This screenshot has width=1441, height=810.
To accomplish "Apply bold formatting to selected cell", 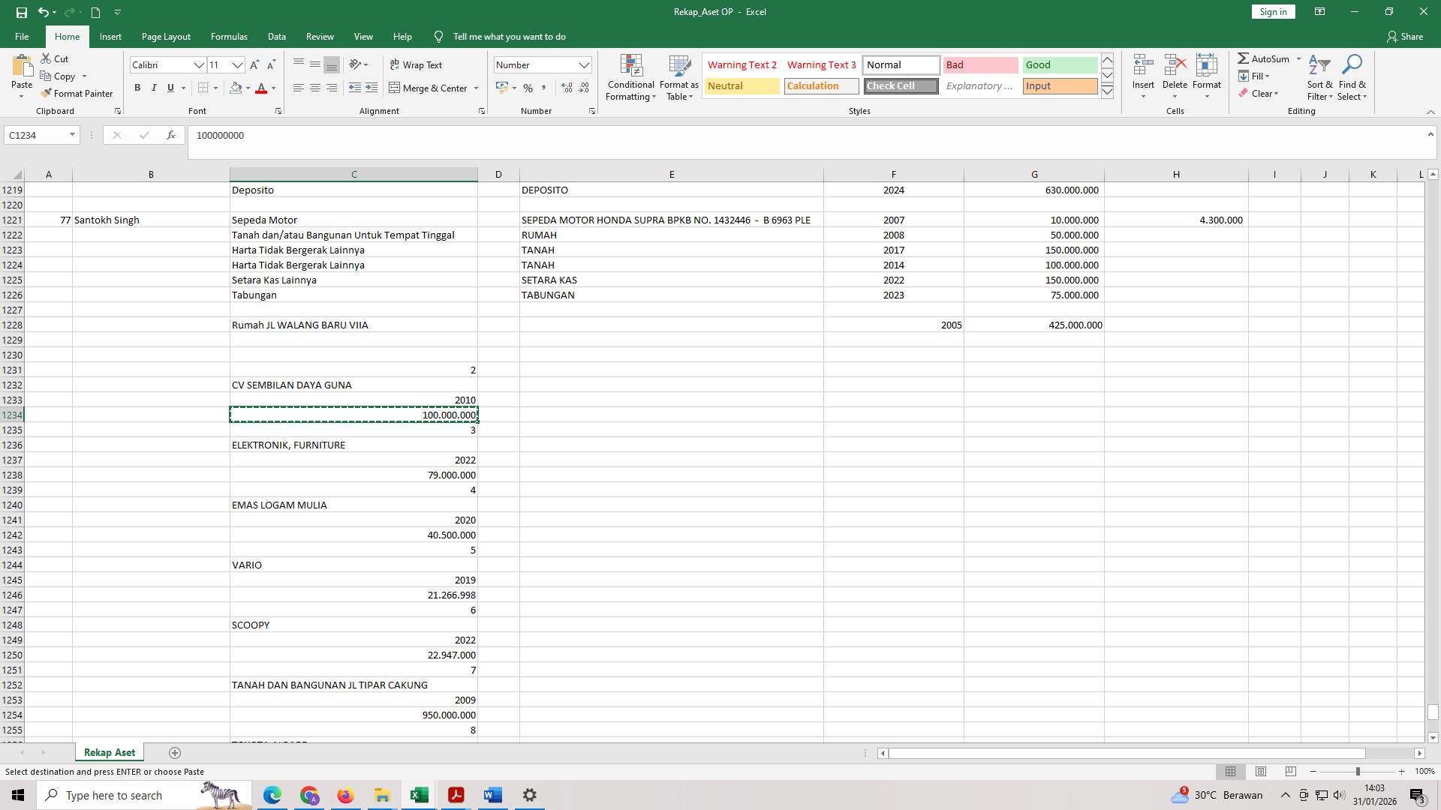I will pos(137,88).
